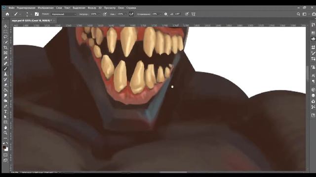Select the Paint Bucket tool
316x177 pixels.
pyautogui.click(x=5, y=90)
